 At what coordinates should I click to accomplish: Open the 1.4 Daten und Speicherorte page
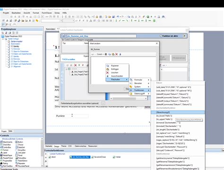pos(21,54)
